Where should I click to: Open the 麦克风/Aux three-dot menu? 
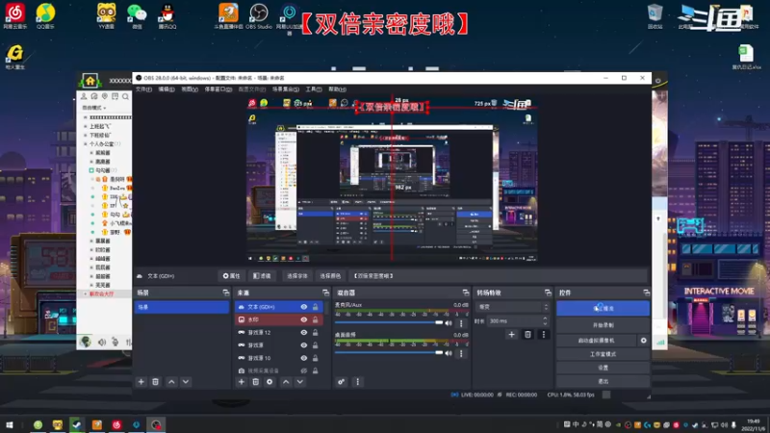pos(461,323)
